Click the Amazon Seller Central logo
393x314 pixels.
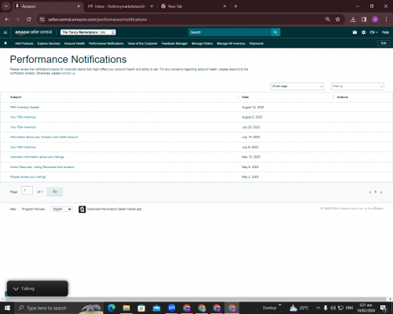[x=34, y=32]
